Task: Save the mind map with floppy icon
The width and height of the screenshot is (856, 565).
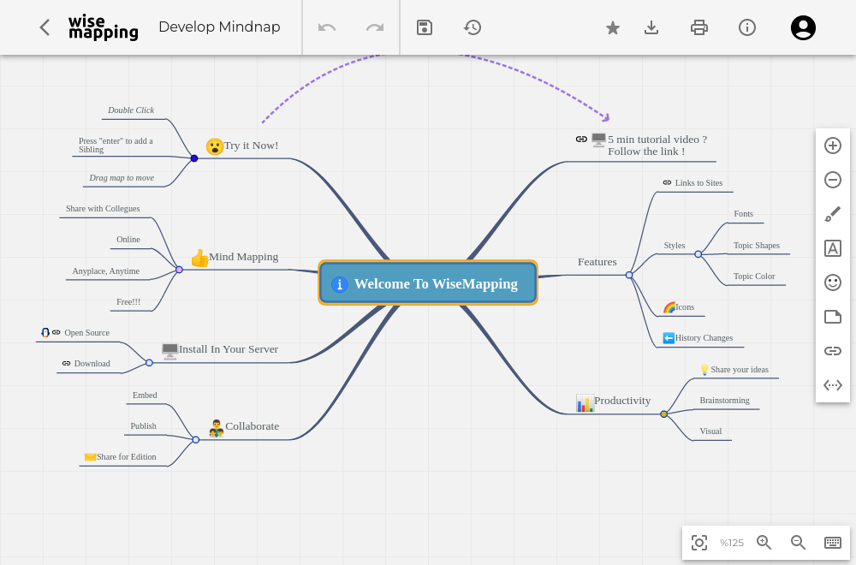Action: point(425,27)
